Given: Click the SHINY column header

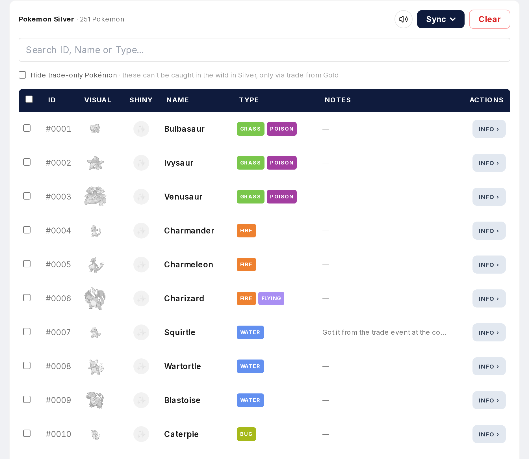Looking at the screenshot, I should (x=141, y=100).
